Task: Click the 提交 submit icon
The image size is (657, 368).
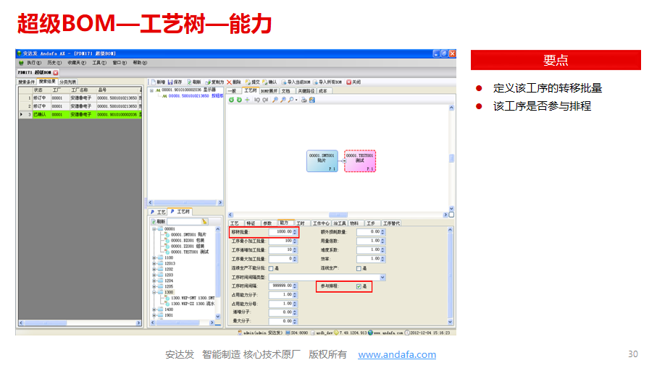Action: click(x=248, y=82)
